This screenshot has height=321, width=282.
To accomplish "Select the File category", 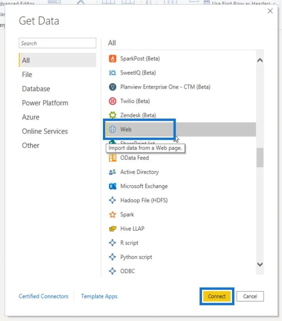I will pyautogui.click(x=27, y=74).
